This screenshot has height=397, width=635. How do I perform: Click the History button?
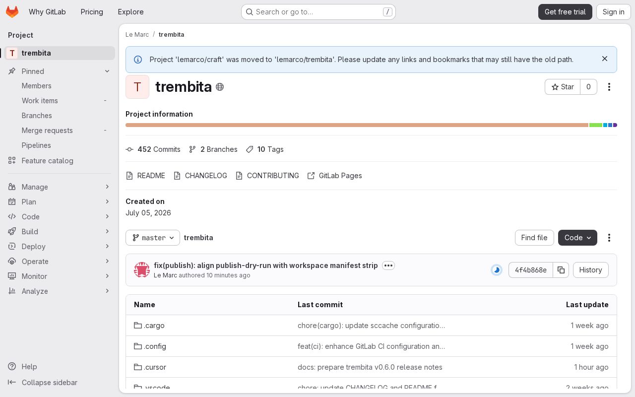[x=591, y=270]
